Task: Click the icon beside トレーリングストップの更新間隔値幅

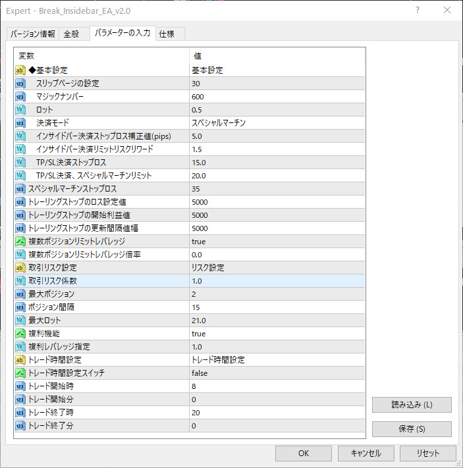Action: pyautogui.click(x=20, y=228)
